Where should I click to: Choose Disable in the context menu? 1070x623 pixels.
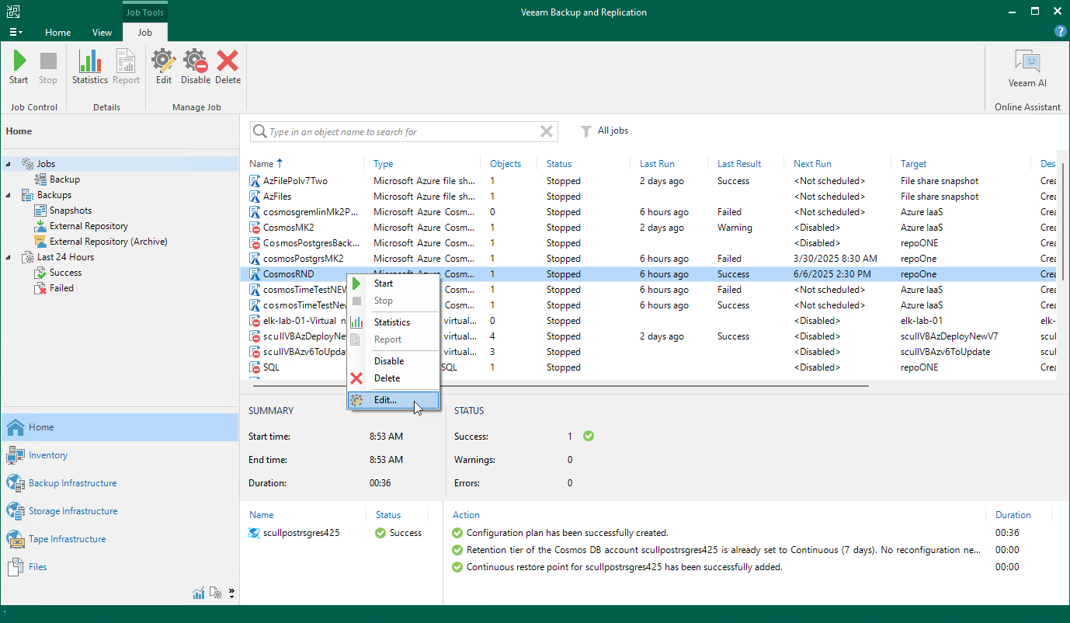[x=394, y=361]
